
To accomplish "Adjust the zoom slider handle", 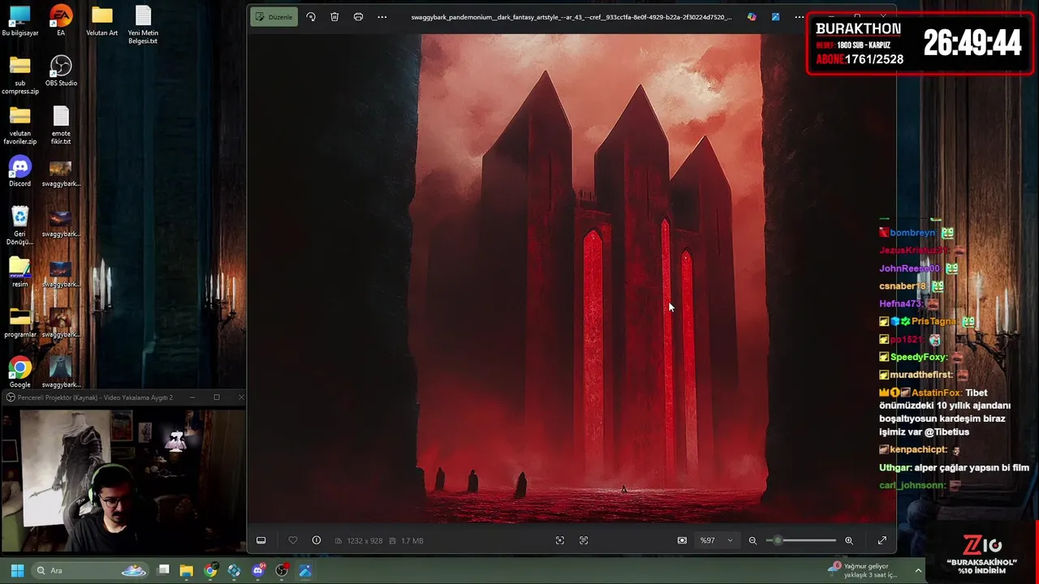I will point(777,540).
